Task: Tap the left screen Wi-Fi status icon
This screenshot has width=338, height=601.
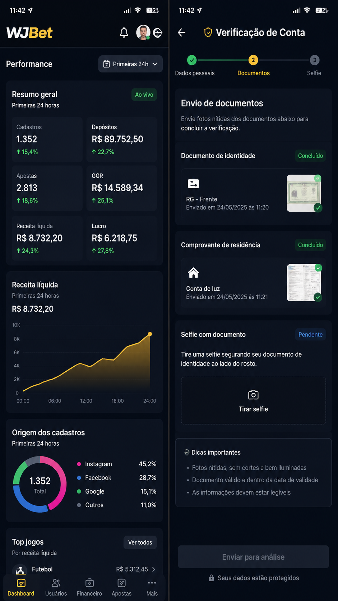Action: [x=138, y=10]
